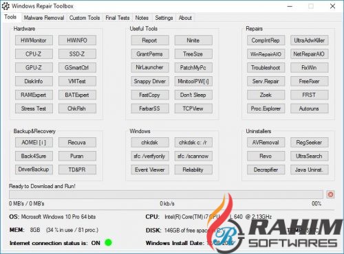Click the DiskInfo button
This screenshot has height=254, width=344.
(34, 81)
